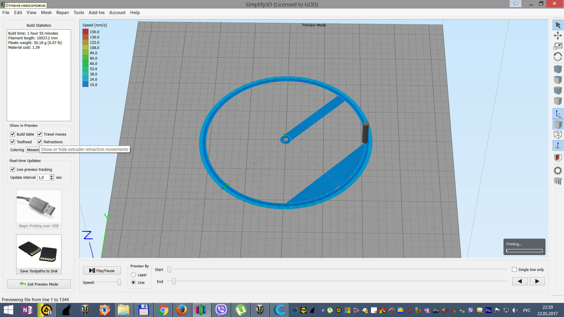Disable Travel moves in preview
The height and width of the screenshot is (317, 564).
[40, 134]
